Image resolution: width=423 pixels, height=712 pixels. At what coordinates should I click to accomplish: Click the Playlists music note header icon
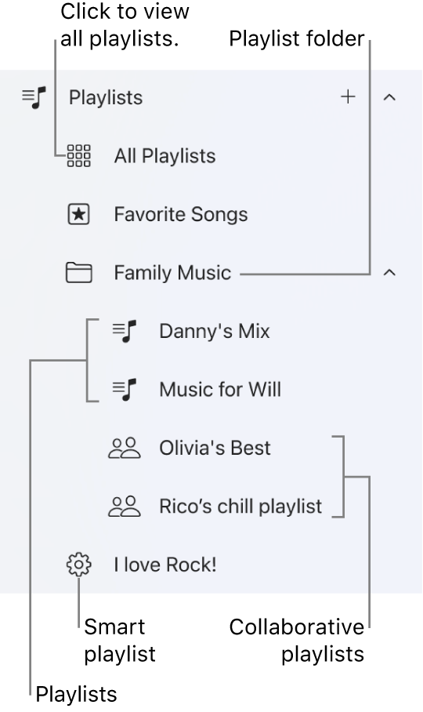[x=34, y=98]
